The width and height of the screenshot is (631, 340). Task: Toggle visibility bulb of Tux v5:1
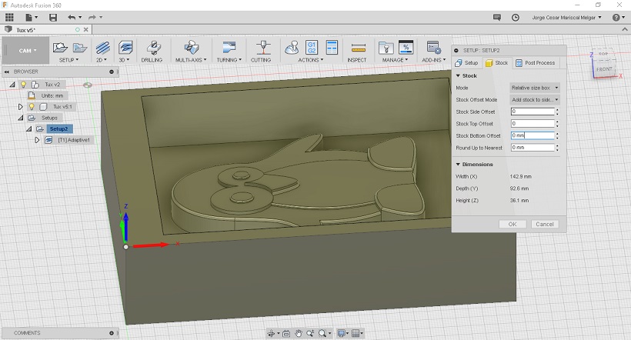(32, 107)
